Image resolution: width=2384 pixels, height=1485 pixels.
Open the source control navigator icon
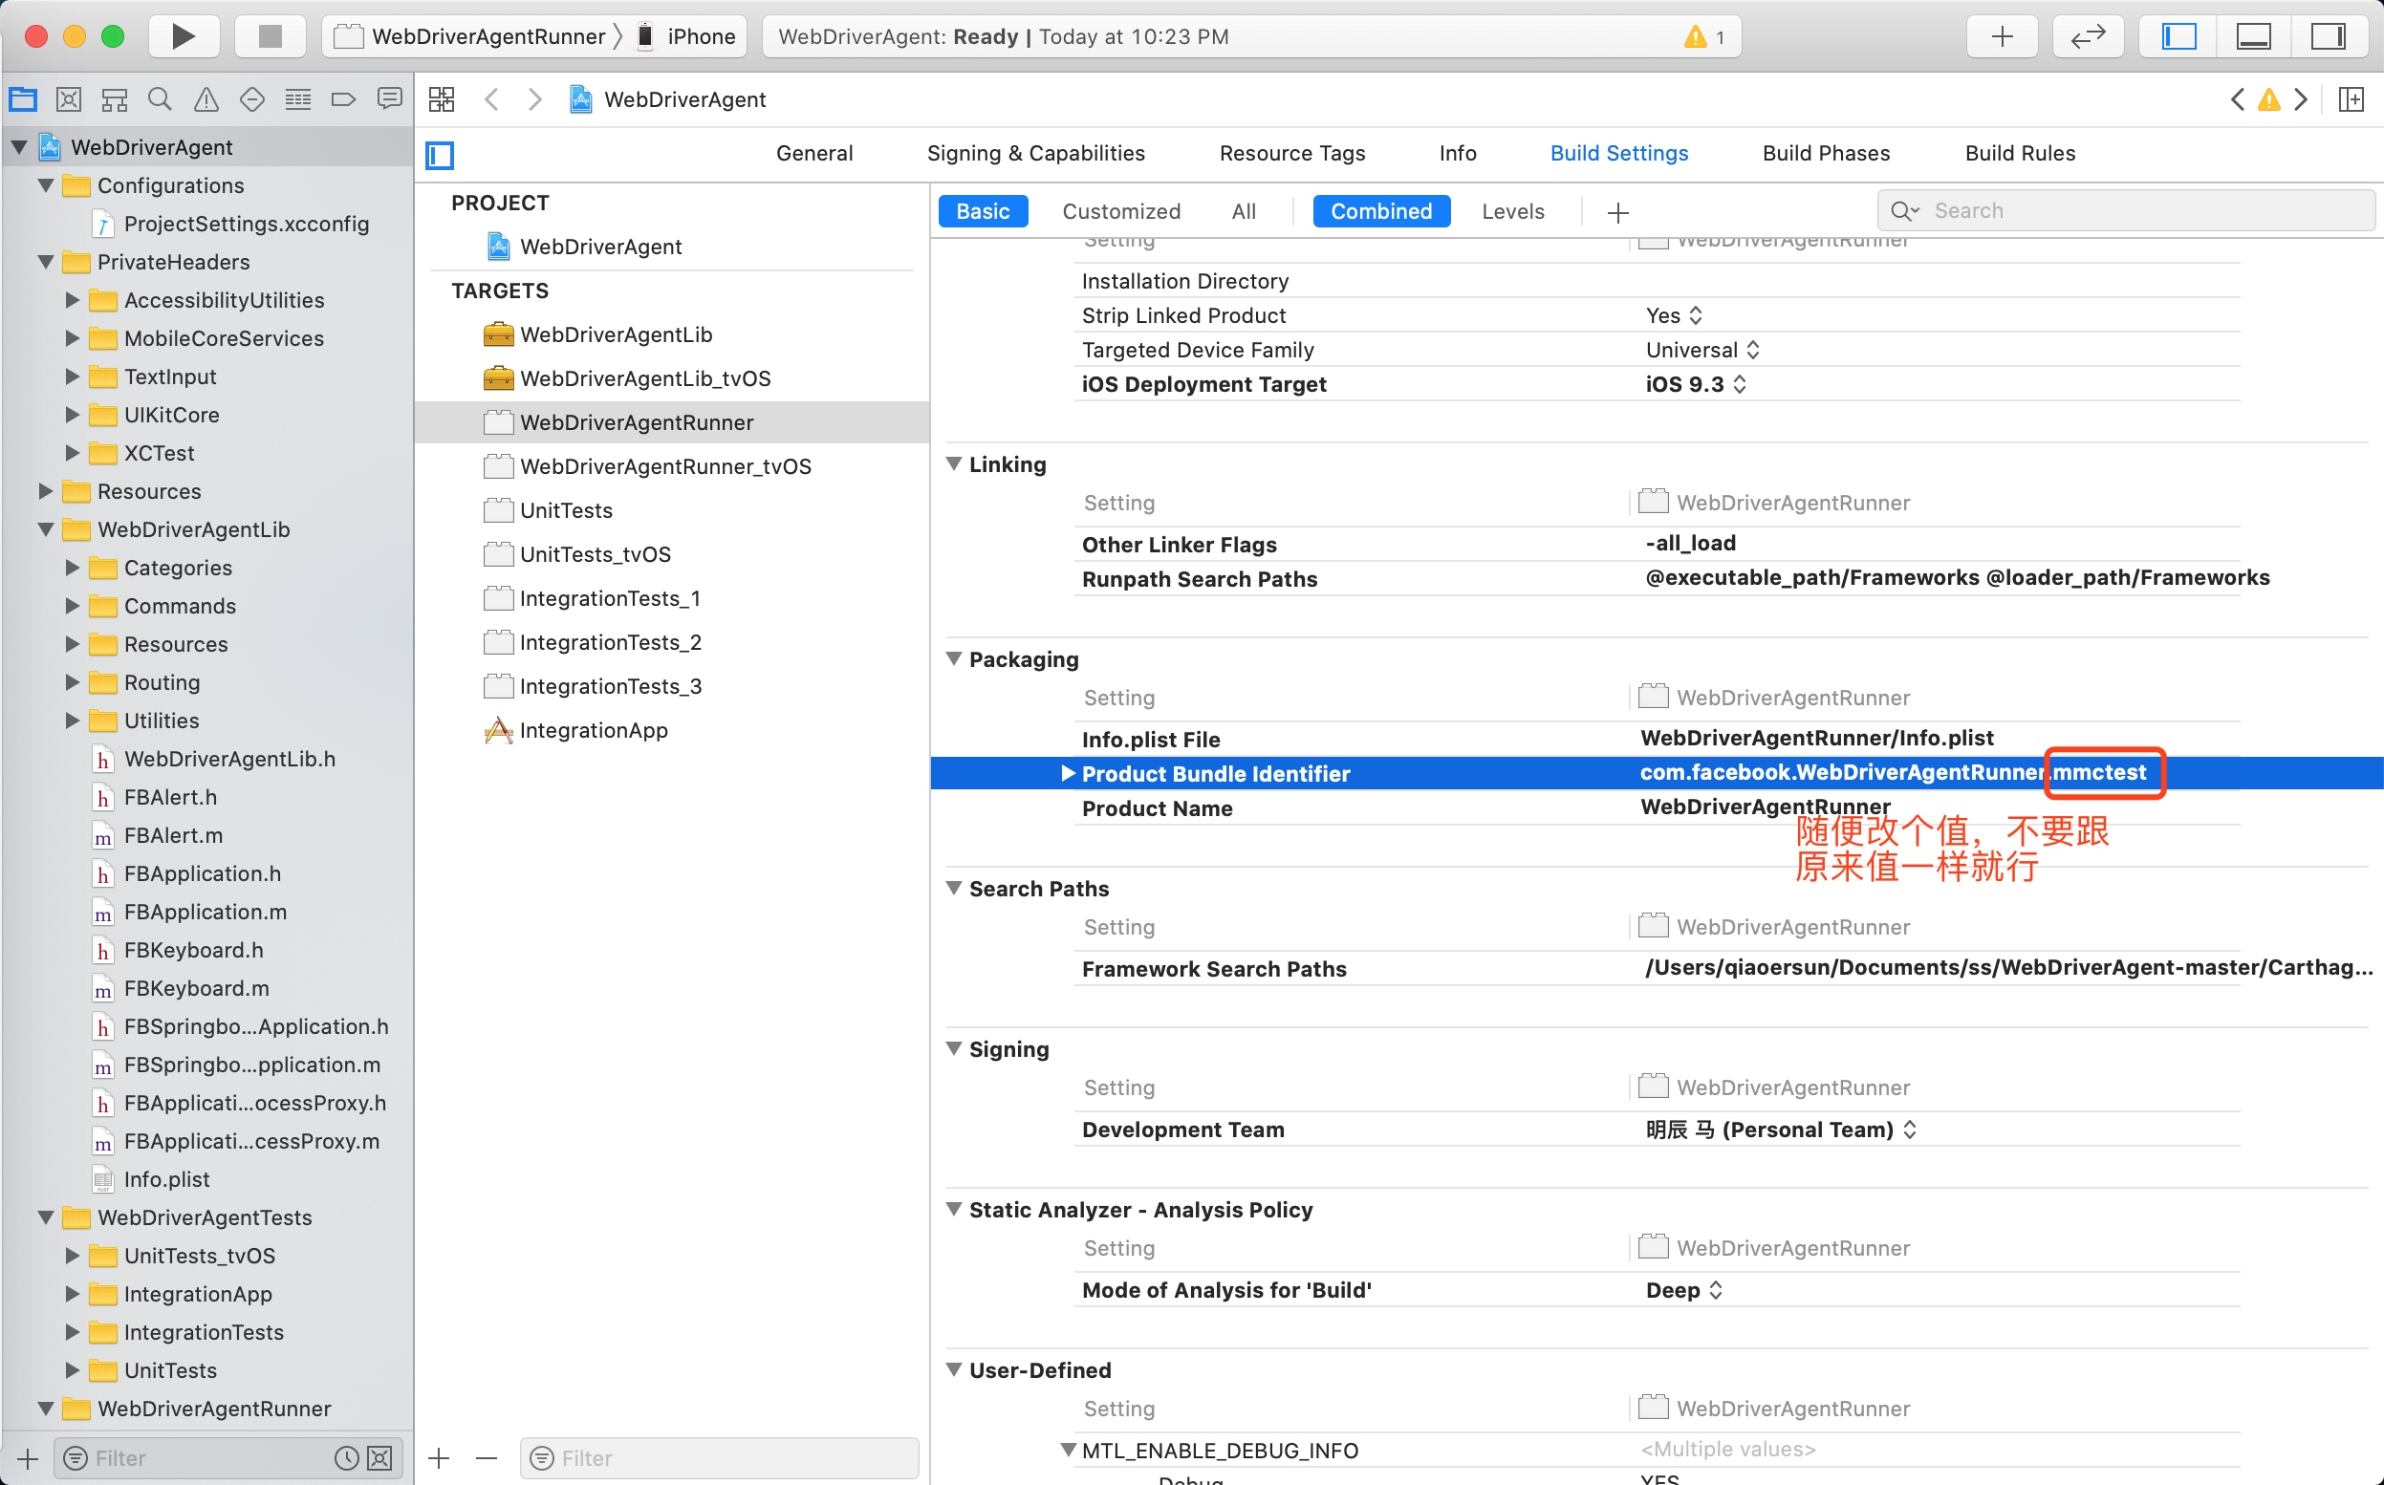pos(68,99)
